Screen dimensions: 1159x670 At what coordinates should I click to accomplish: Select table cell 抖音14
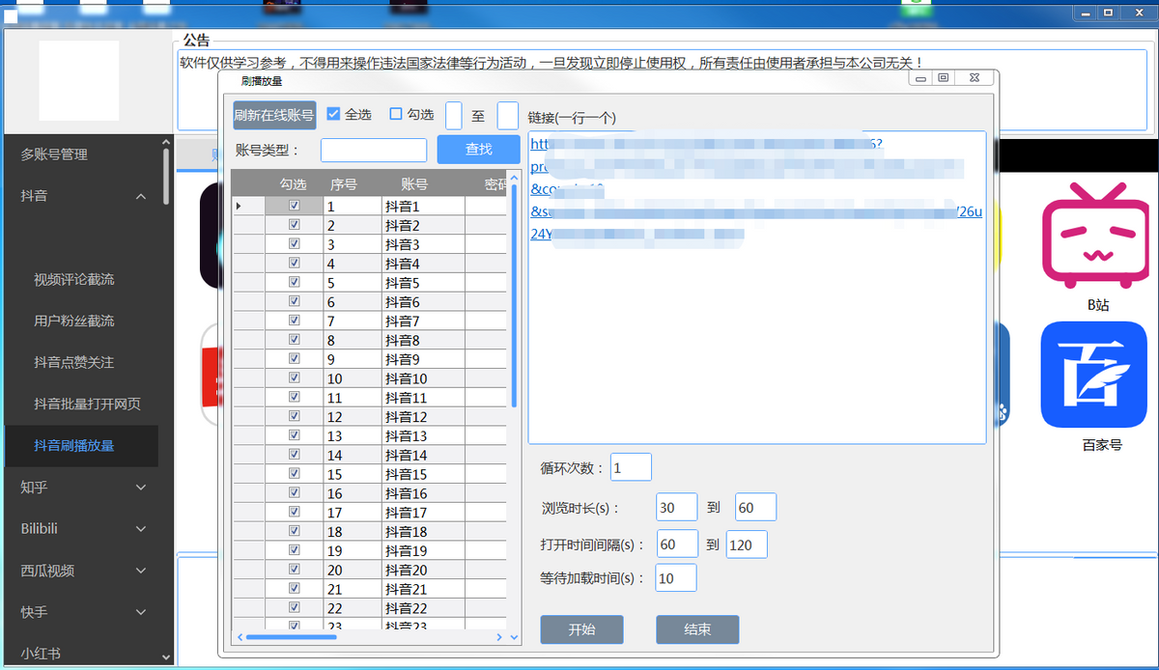pos(423,455)
